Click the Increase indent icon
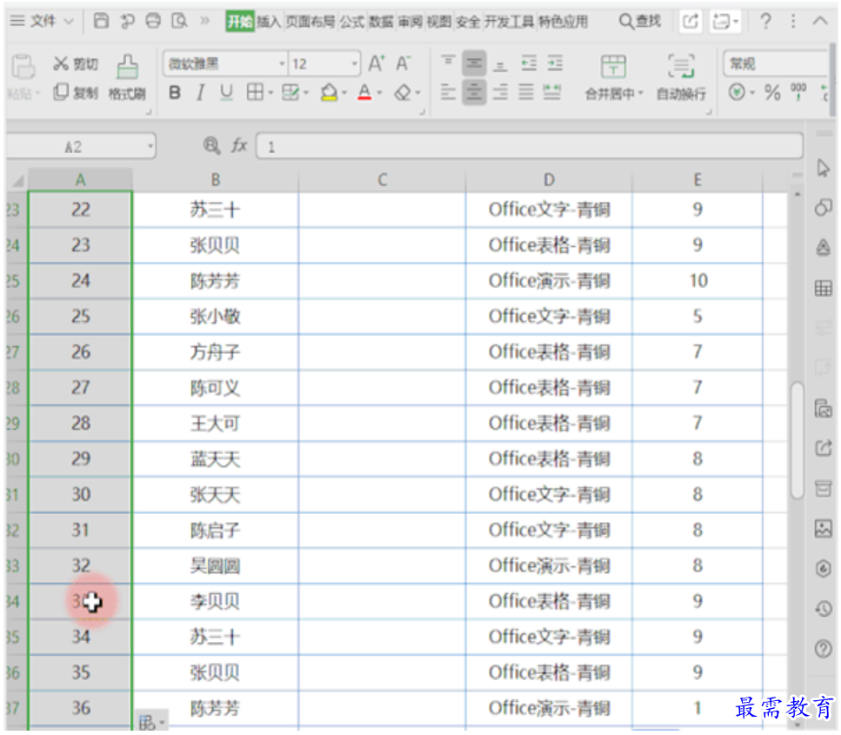Viewport: 841px width, 735px height. tap(555, 63)
